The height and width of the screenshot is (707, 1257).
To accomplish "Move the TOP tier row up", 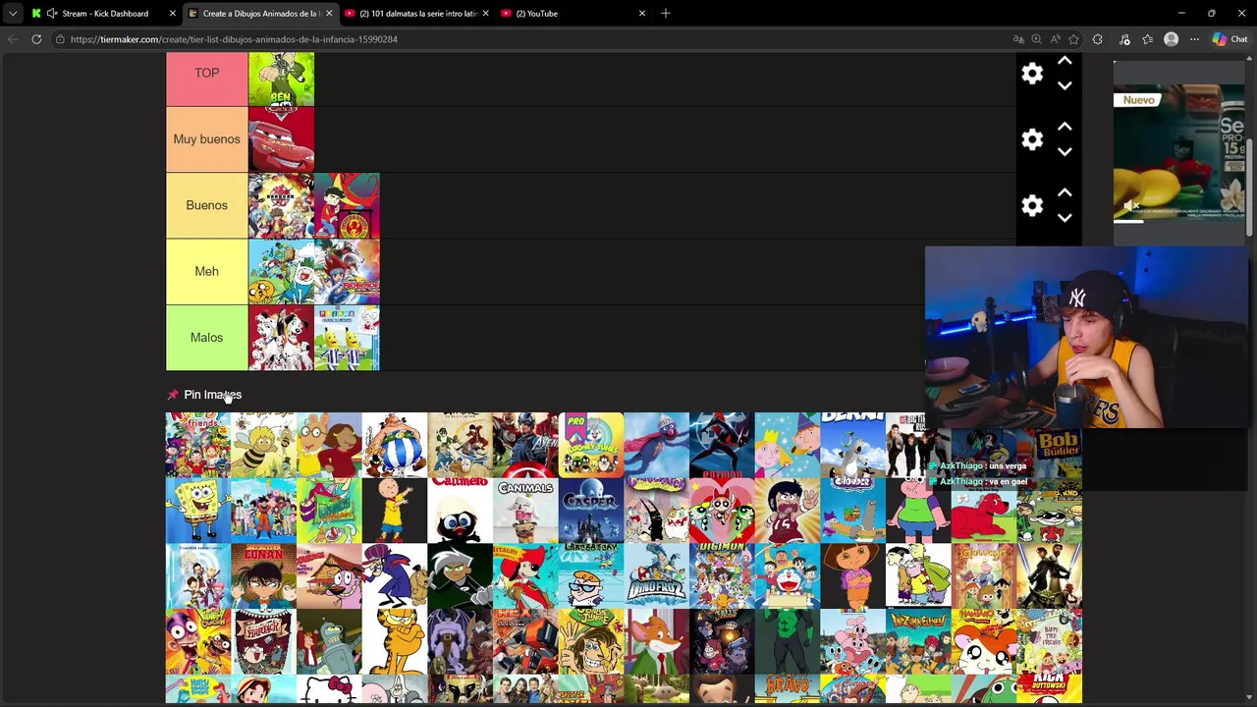I will pyautogui.click(x=1065, y=61).
